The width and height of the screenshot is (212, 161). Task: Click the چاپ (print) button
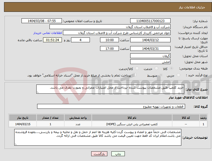118,154
